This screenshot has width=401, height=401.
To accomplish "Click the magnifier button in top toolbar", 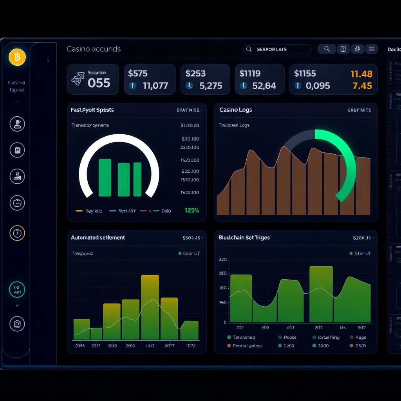I will point(326,49).
